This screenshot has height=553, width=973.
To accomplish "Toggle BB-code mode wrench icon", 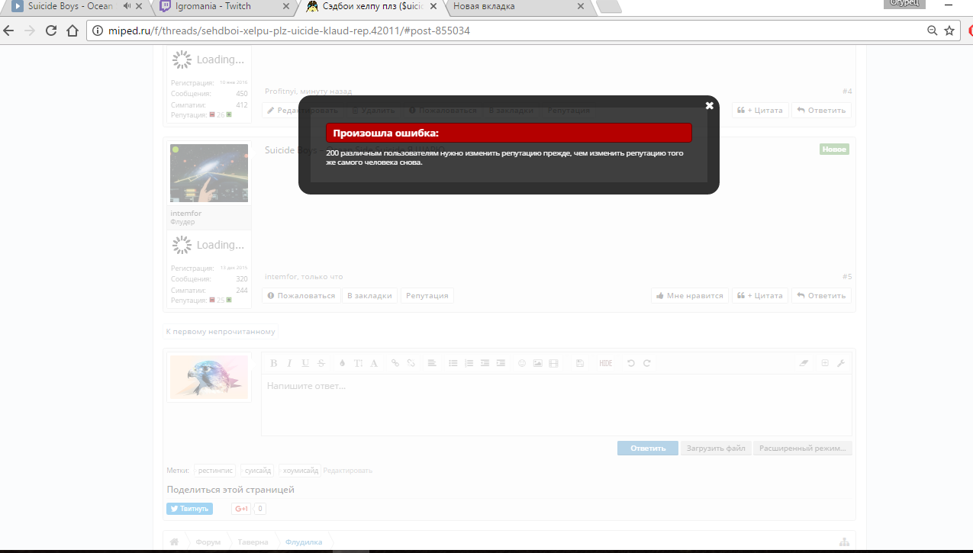I will pos(841,363).
